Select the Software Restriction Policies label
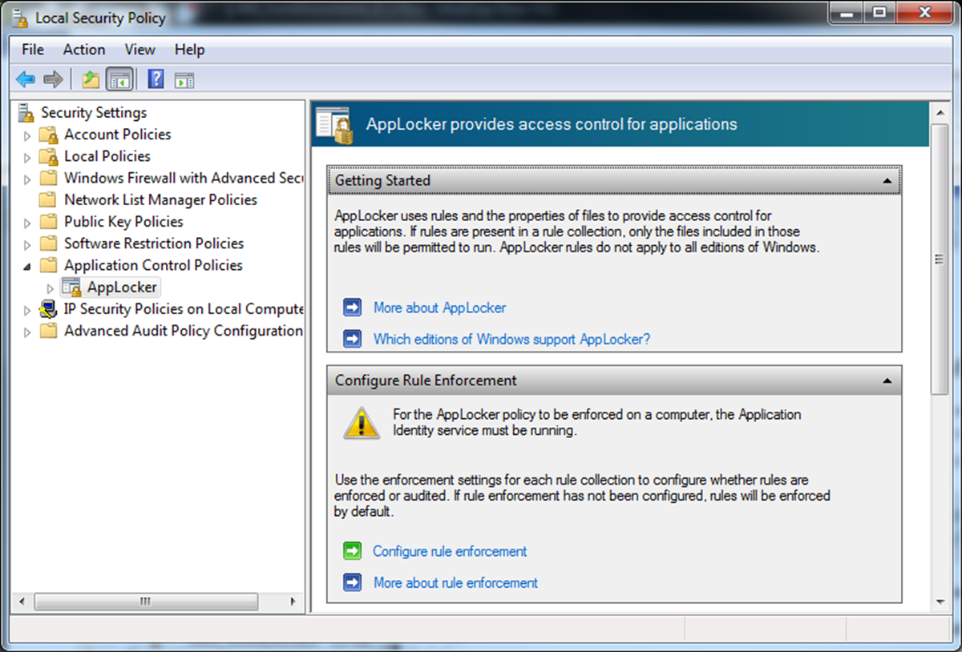The height and width of the screenshot is (652, 962). [x=153, y=243]
